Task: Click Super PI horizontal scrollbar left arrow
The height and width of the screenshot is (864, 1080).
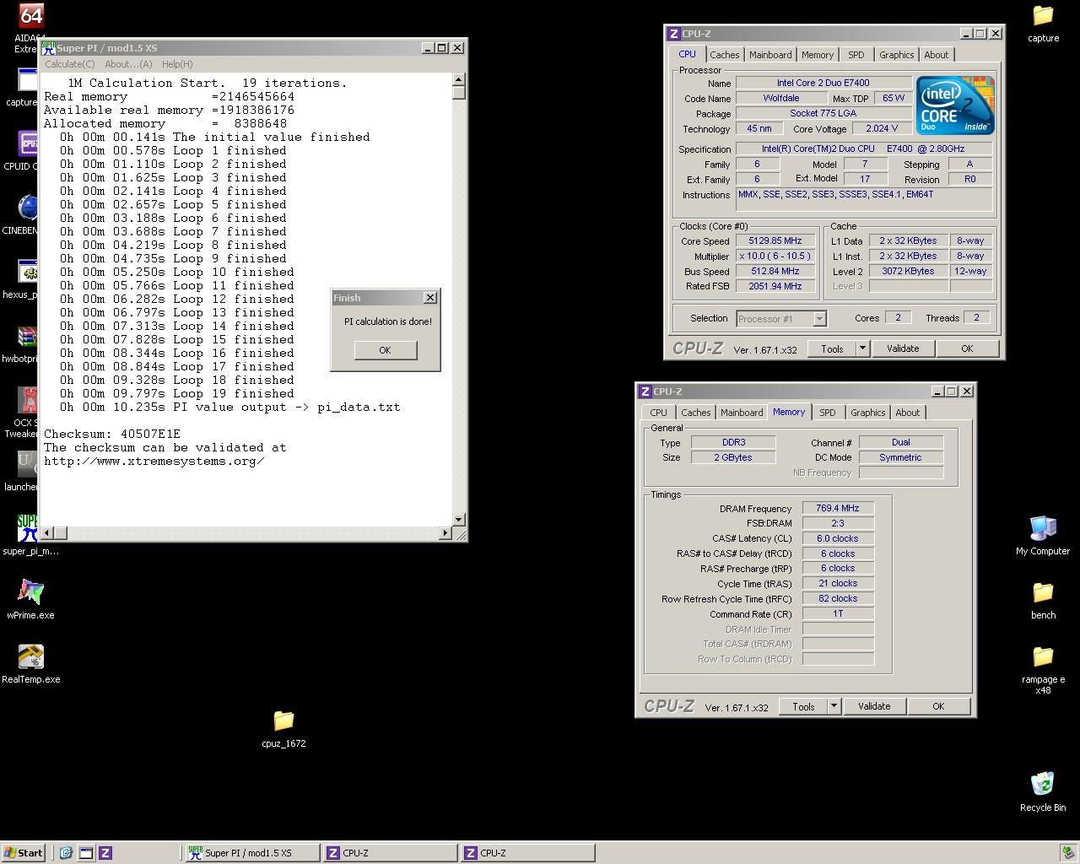Action: [47, 532]
